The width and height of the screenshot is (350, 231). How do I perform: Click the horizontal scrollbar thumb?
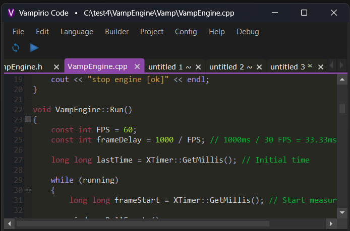(151, 222)
